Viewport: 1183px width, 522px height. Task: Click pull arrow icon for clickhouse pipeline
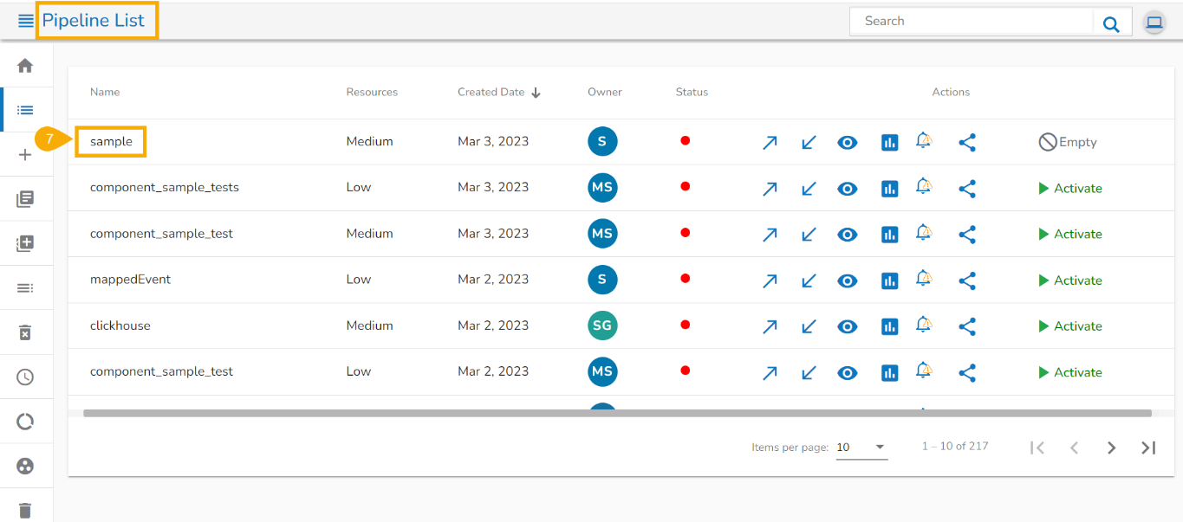click(x=809, y=326)
